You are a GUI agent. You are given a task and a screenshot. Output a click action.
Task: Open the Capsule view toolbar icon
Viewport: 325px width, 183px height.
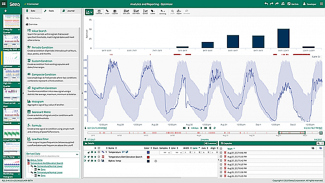pyautogui.click(x=115, y=12)
